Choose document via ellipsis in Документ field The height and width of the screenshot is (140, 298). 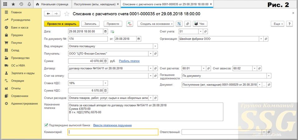point(264,85)
